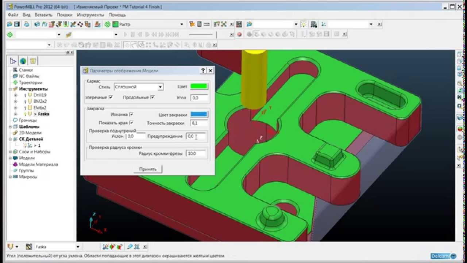This screenshot has width=467, height=263.
Task: Expand the Drill19 tool node
Action: click(15, 95)
